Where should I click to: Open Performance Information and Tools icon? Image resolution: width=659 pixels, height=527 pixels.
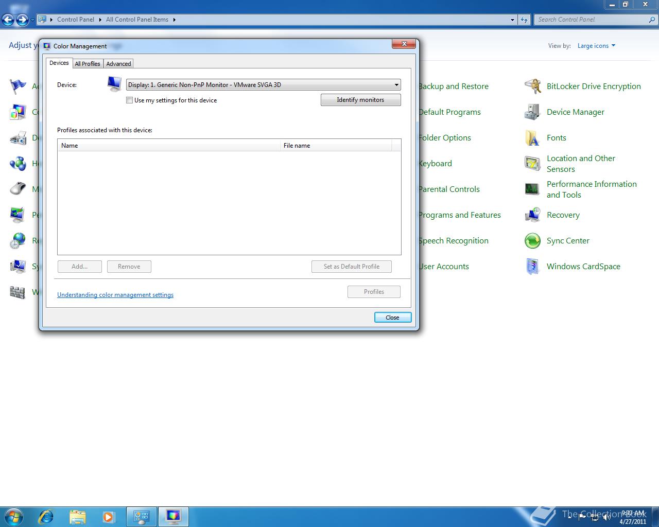coord(532,189)
